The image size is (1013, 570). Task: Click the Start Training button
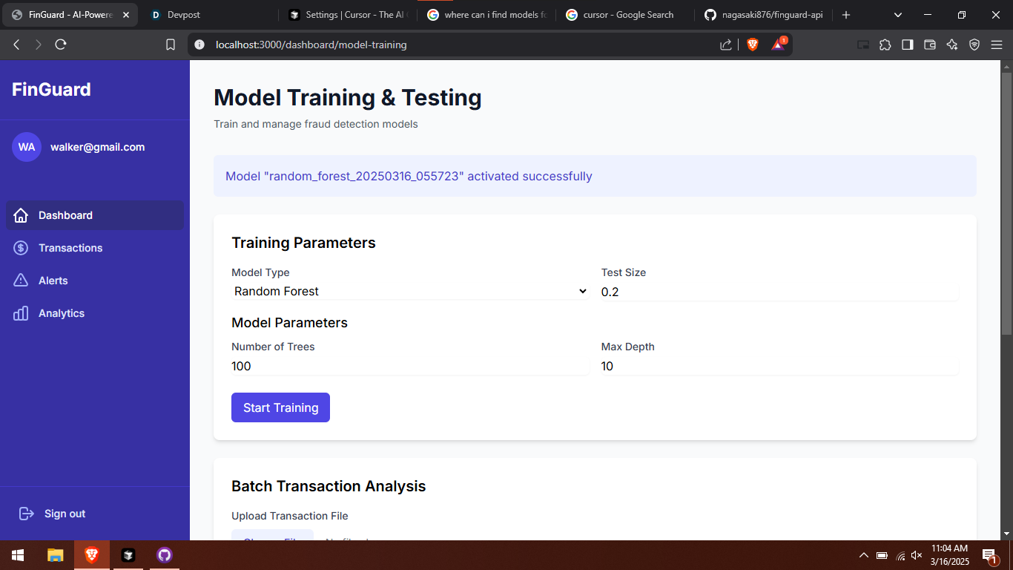[280, 407]
